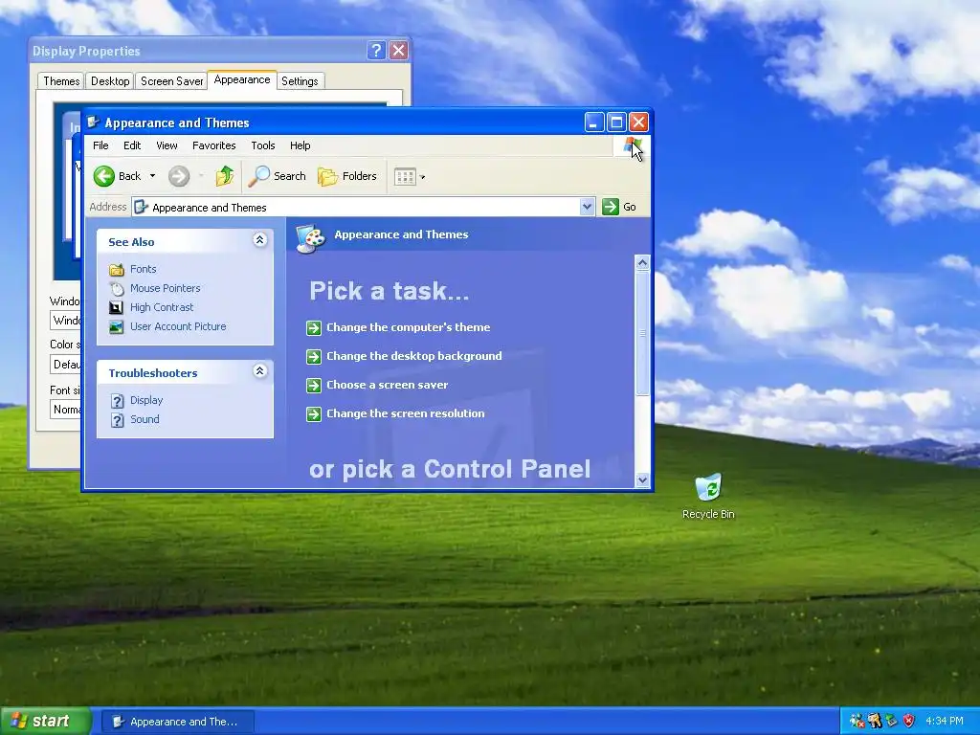
Task: Click the Windows flag logo in menu bar
Action: tap(632, 146)
